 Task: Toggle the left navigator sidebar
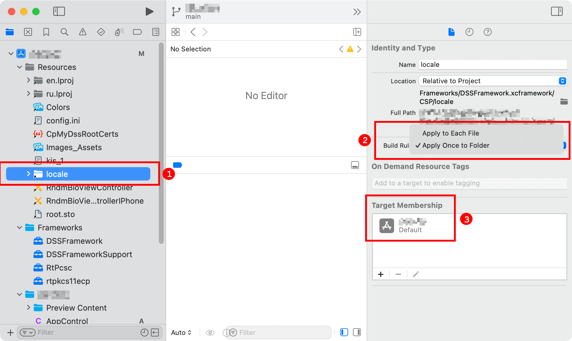[x=59, y=12]
